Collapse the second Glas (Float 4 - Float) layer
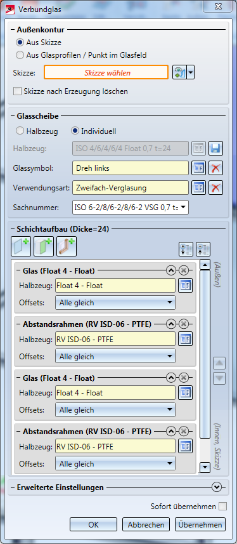237x544 pixels. point(171,378)
